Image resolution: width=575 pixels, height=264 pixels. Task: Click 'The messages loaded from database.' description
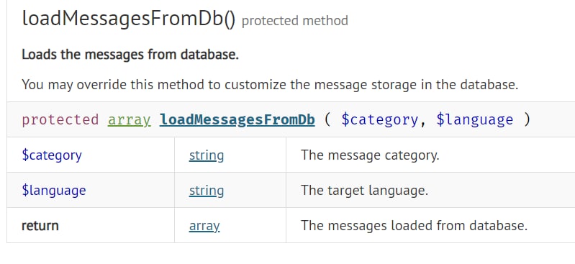pos(414,225)
